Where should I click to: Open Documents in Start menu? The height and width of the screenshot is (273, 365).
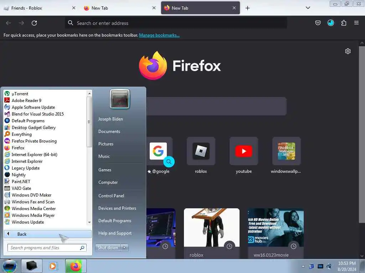coord(109,132)
